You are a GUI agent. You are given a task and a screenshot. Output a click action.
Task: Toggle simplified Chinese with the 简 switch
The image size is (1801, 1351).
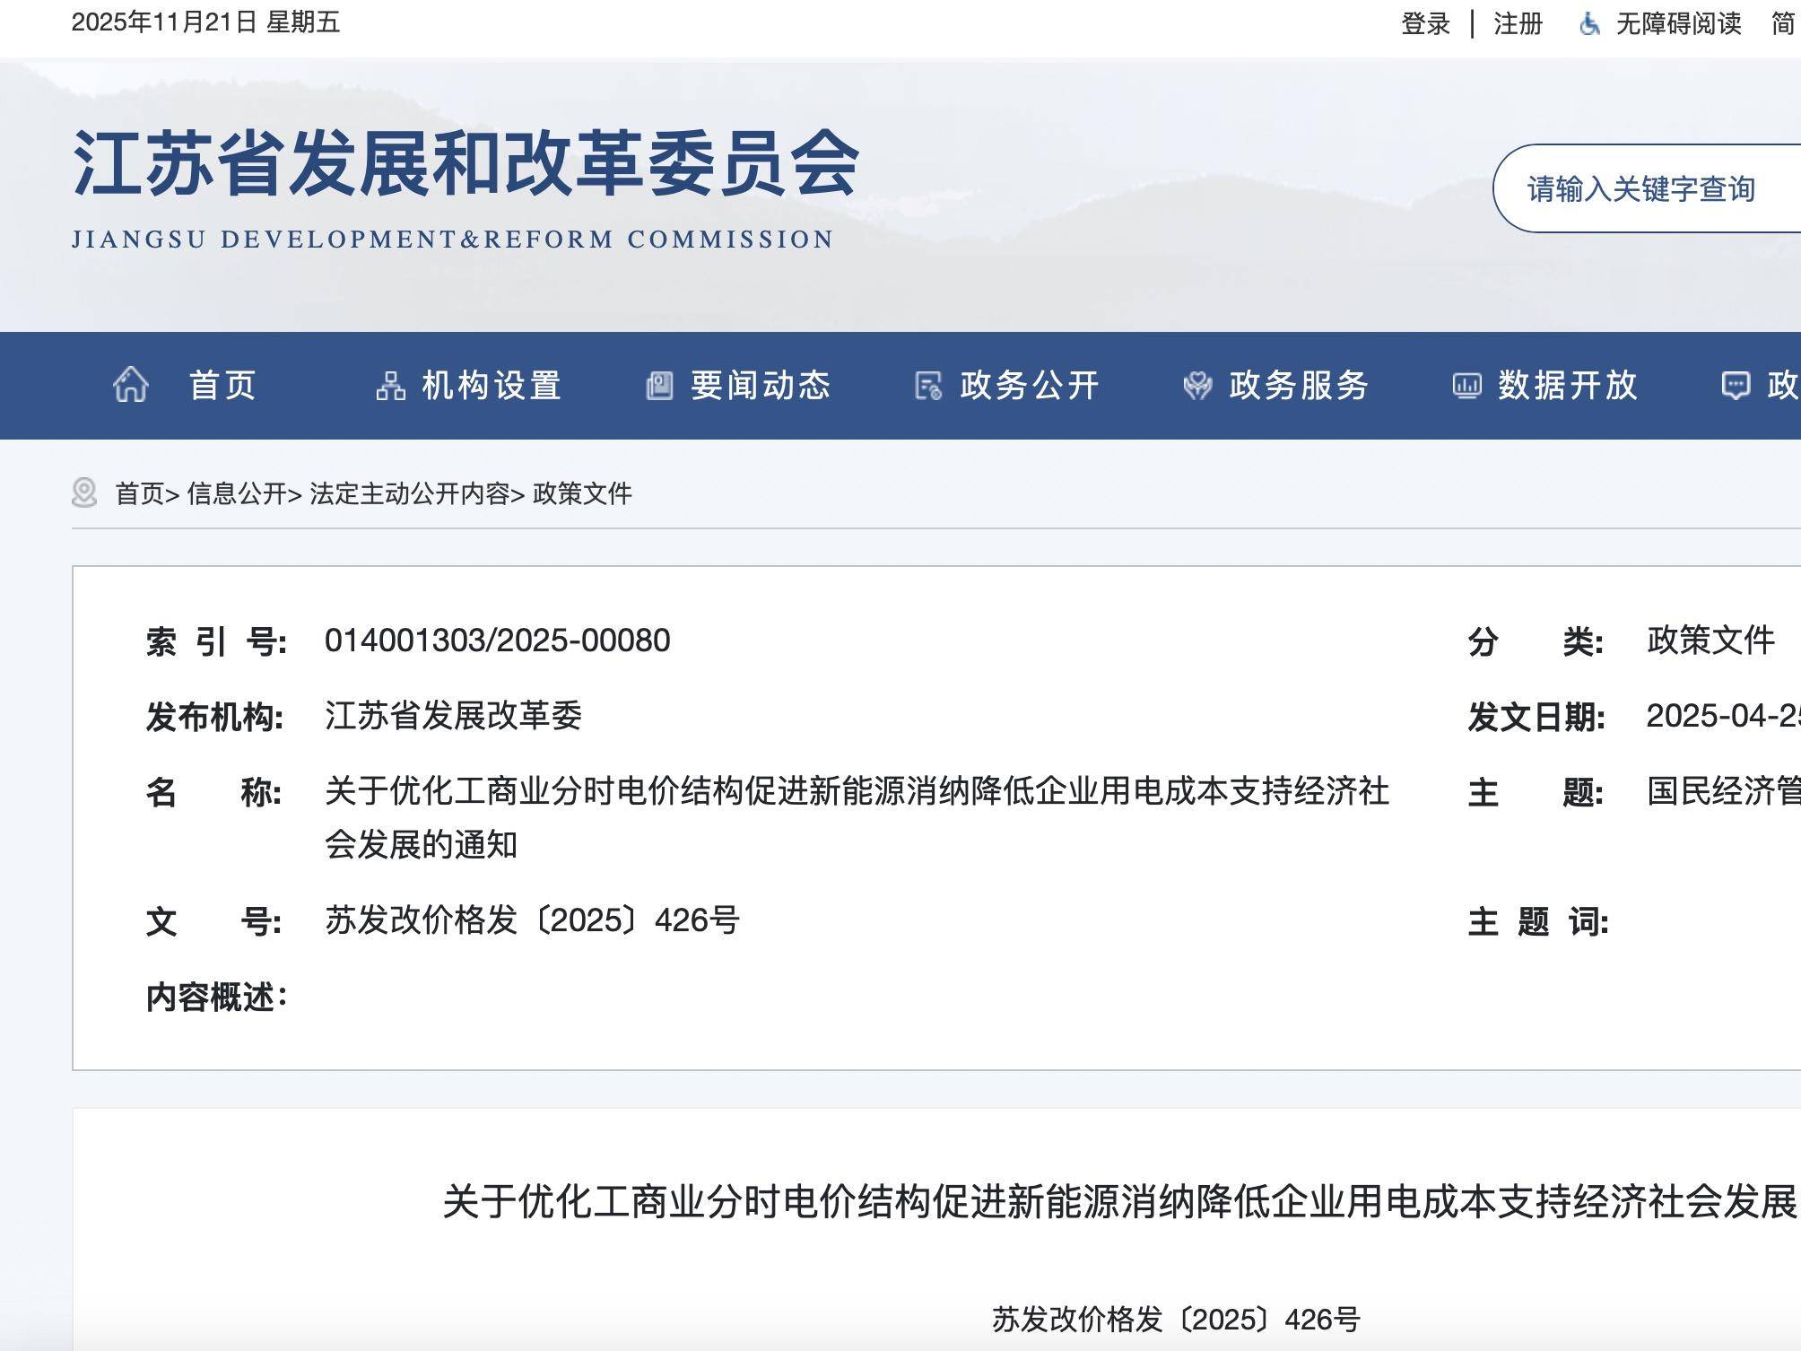tap(1783, 24)
